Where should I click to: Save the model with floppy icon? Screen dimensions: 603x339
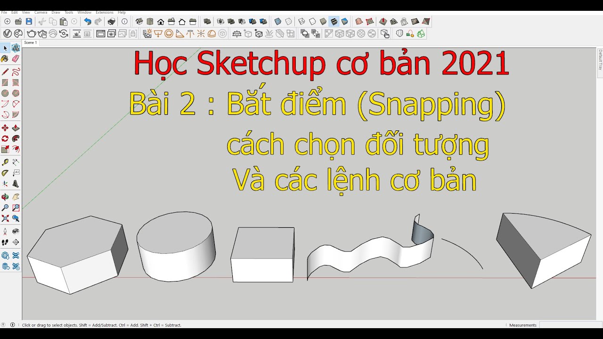point(29,22)
